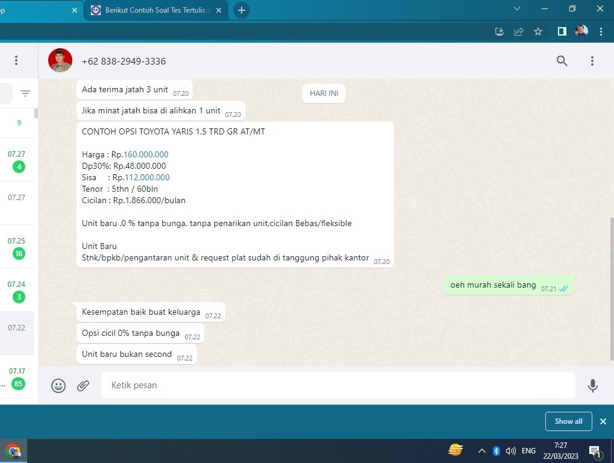Open Windows notification center icon
This screenshot has width=614, height=463.
595,452
